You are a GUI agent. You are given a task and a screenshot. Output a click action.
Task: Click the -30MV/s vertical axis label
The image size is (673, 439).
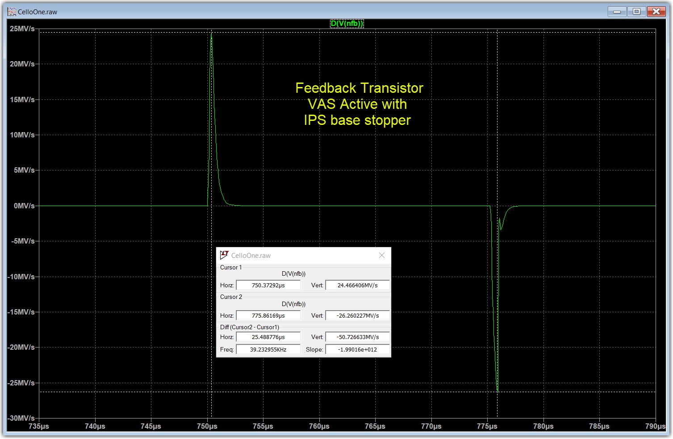pos(21,418)
